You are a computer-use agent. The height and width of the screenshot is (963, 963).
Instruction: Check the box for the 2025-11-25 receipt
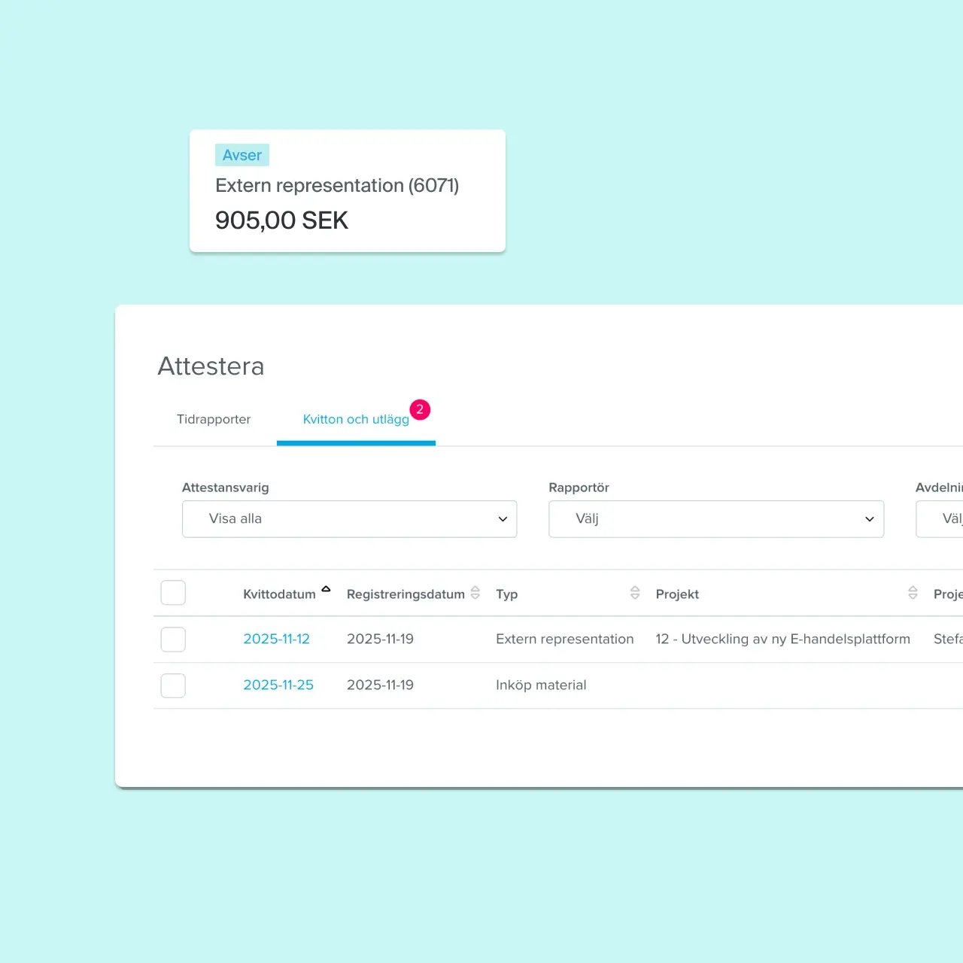[173, 685]
